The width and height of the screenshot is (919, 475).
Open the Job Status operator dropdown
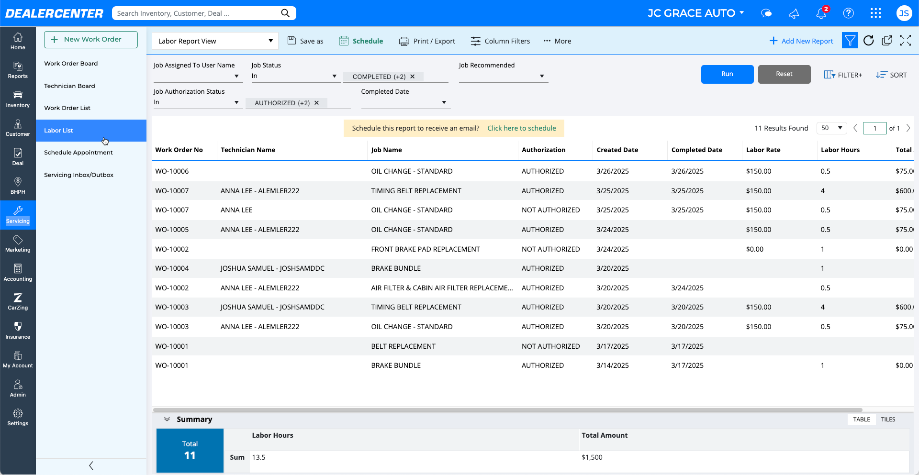296,77
